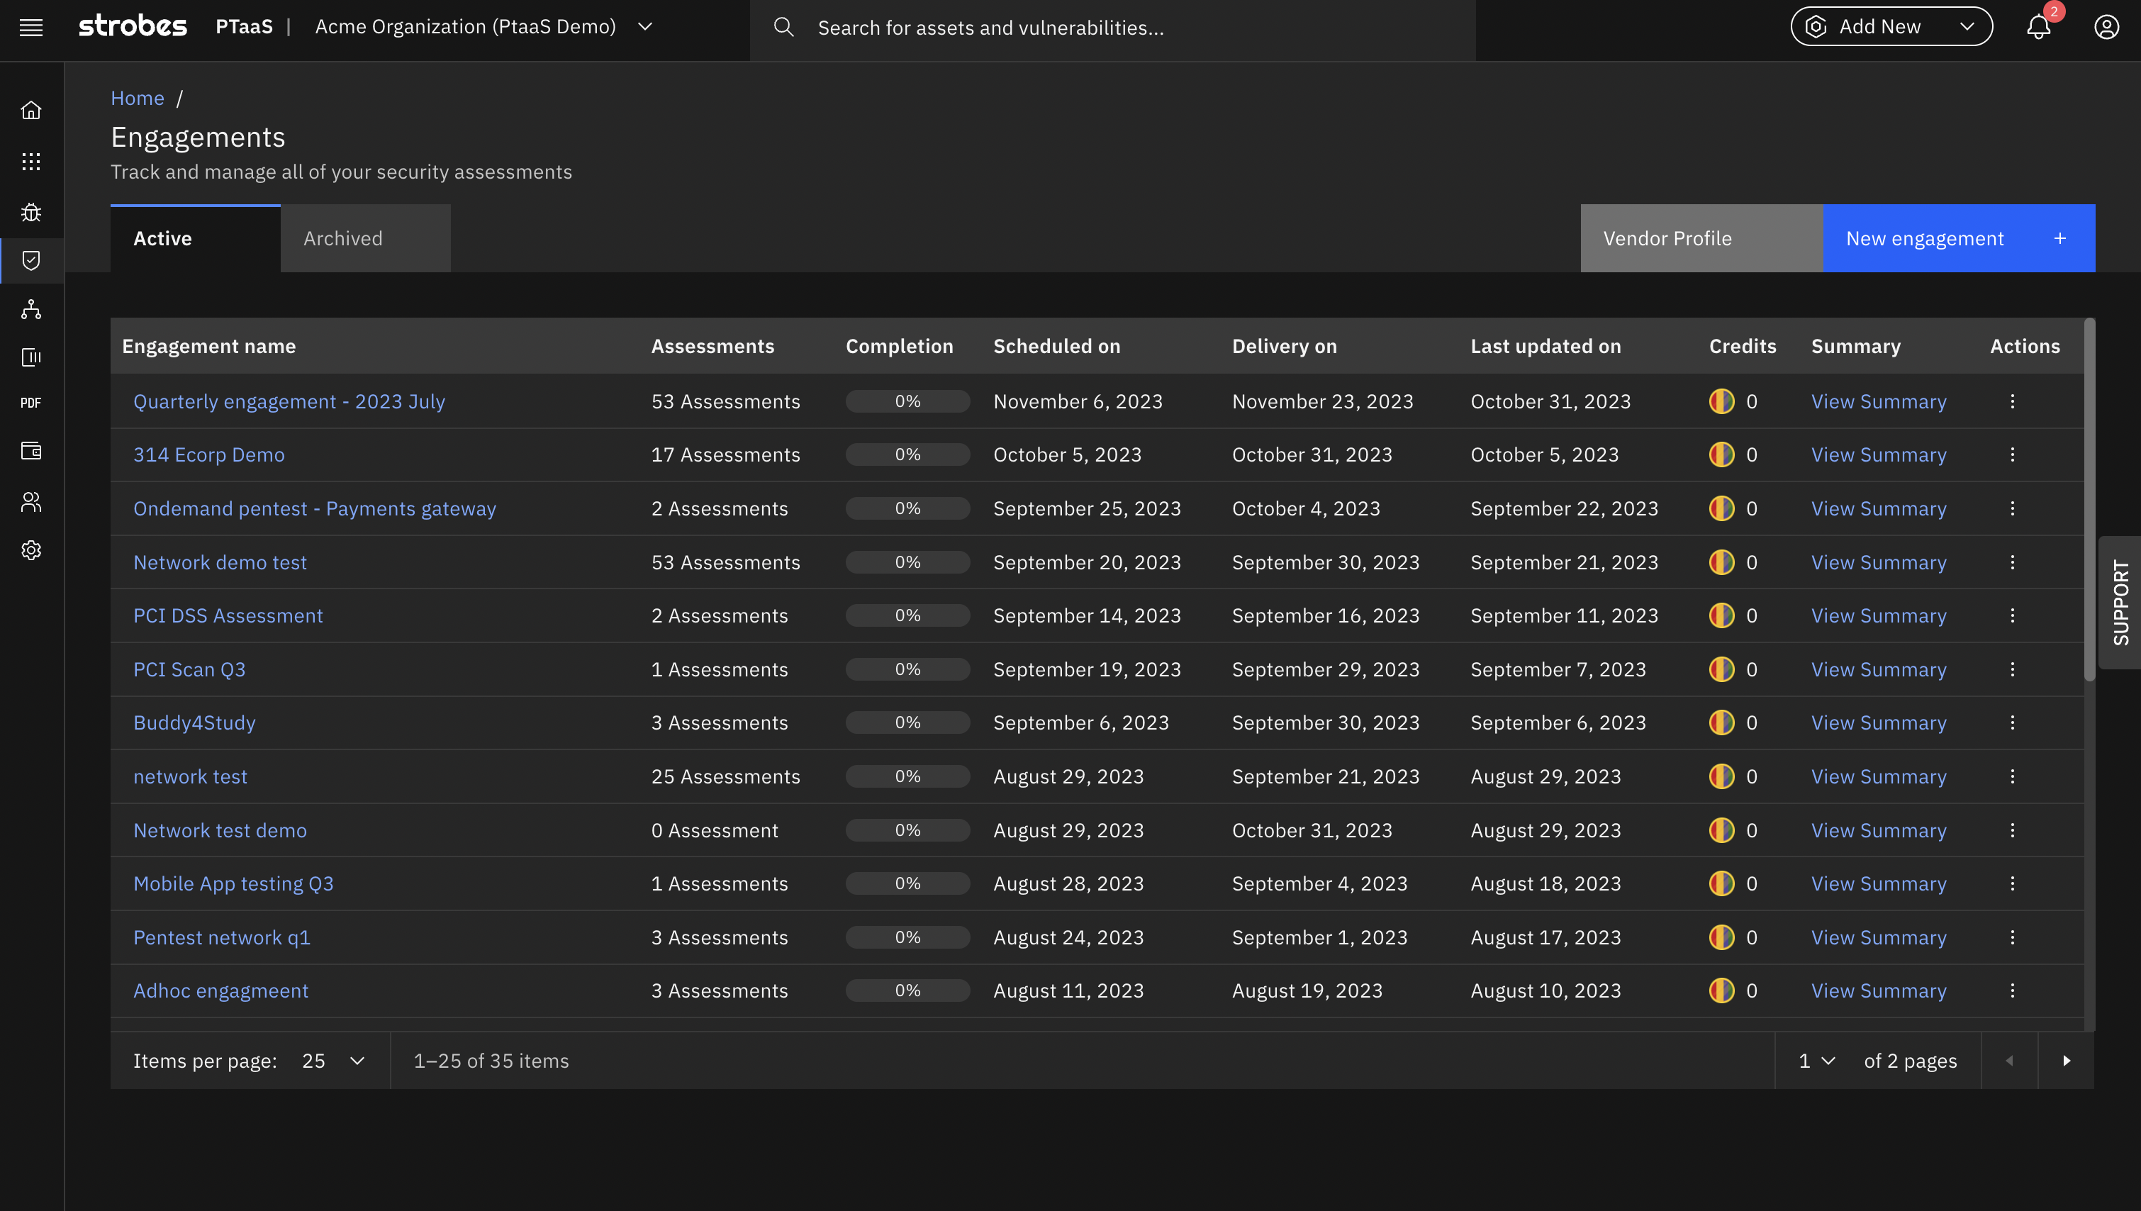This screenshot has height=1211, width=2141.
Task: Open Quarterly engagement - 2023 July
Action: point(289,401)
